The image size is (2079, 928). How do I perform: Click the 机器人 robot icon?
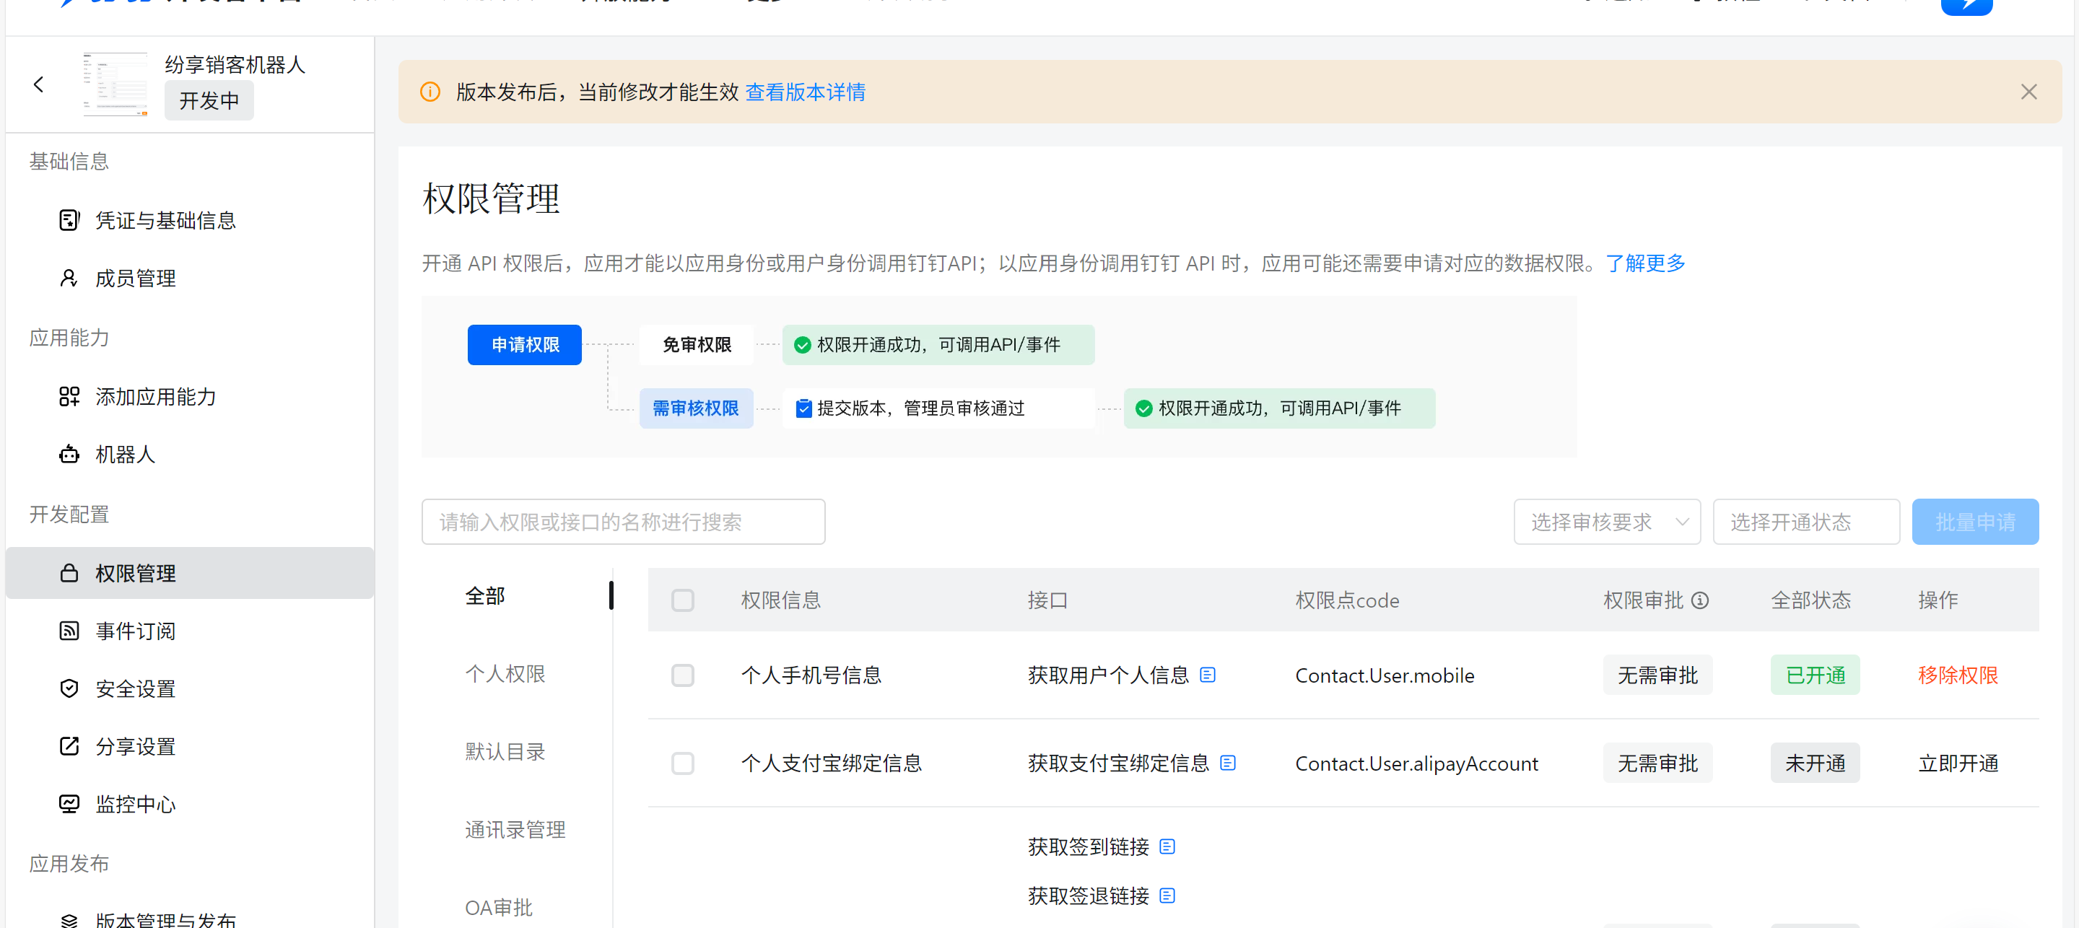(x=69, y=455)
